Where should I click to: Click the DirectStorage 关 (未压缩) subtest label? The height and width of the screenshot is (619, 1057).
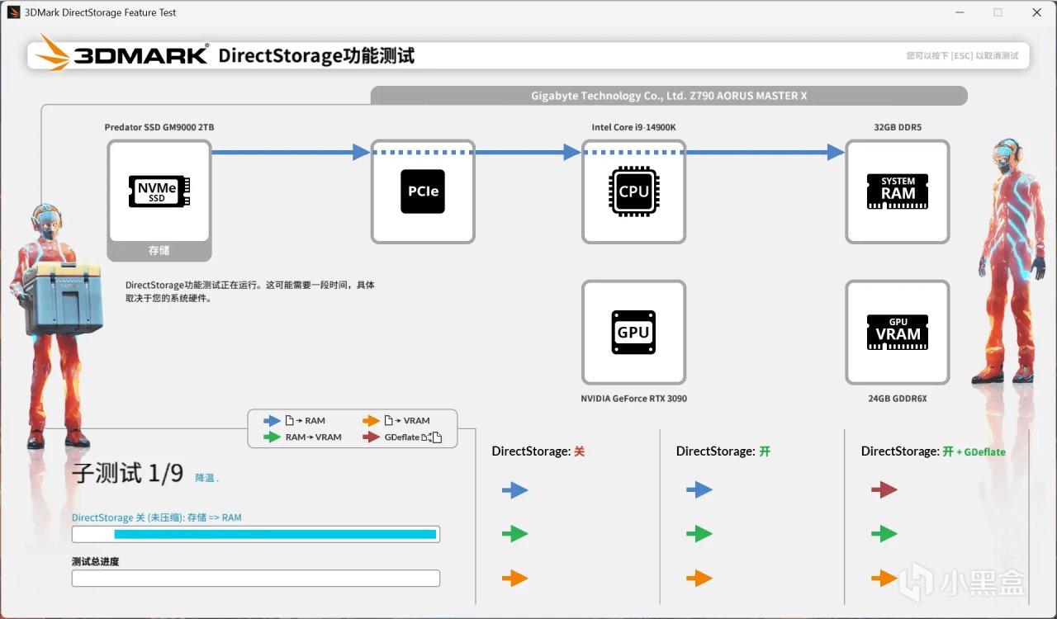click(157, 517)
